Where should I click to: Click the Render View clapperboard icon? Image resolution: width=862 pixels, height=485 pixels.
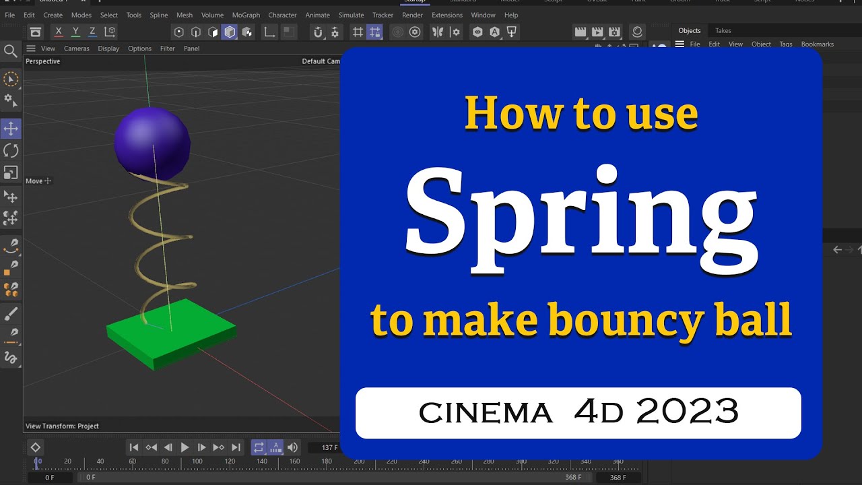pyautogui.click(x=580, y=32)
